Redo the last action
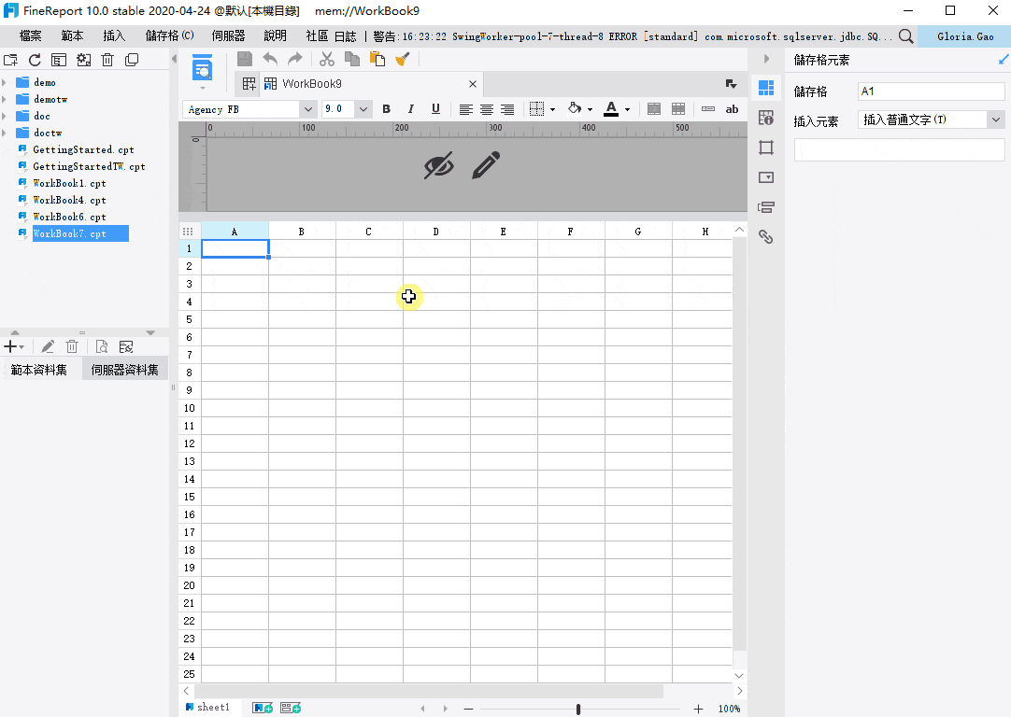The width and height of the screenshot is (1011, 717). (294, 59)
